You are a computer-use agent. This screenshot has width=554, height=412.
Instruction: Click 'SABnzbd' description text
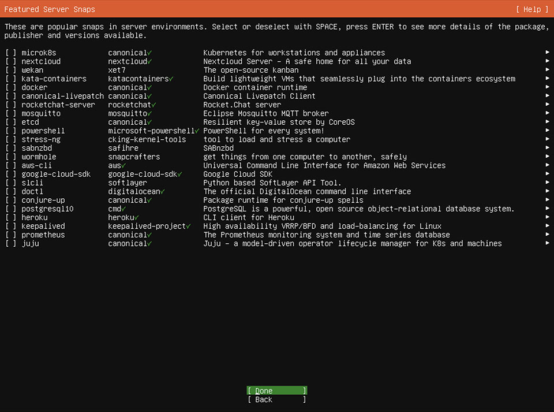coord(218,148)
